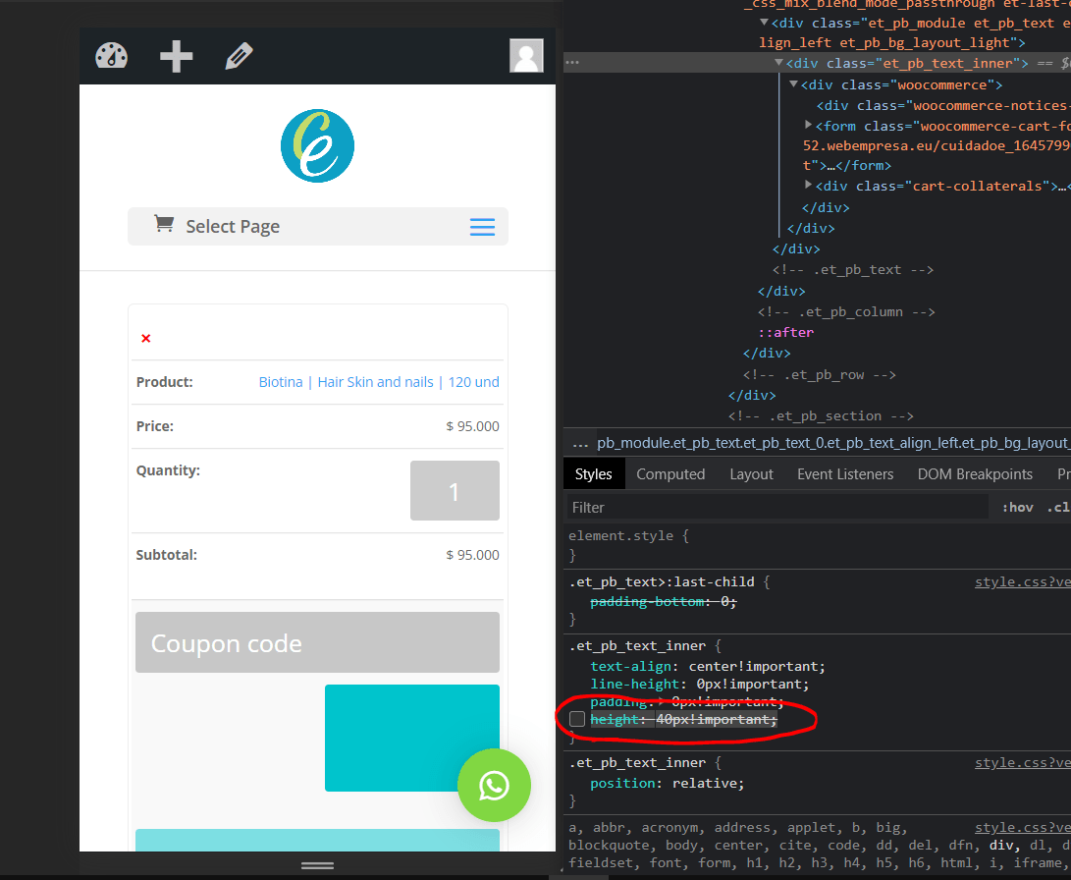The height and width of the screenshot is (880, 1071).
Task: Click the Coupon code input field
Action: (x=318, y=642)
